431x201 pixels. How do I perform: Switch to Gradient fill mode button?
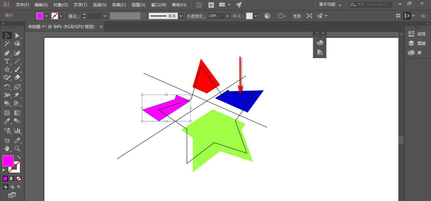click(12, 178)
